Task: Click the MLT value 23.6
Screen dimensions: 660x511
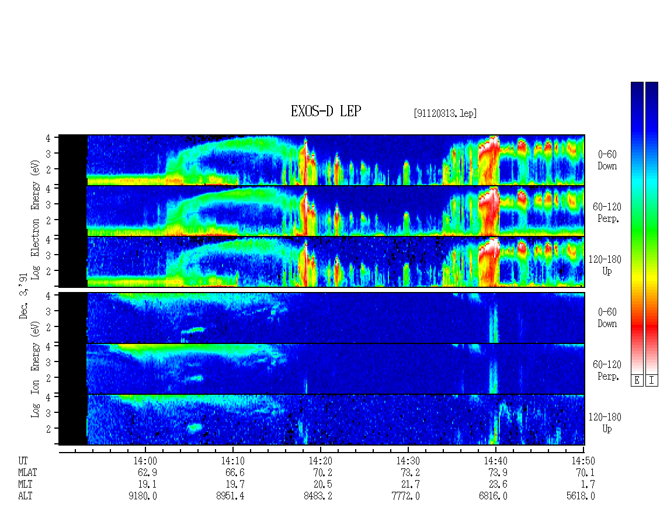Action: tap(498, 485)
